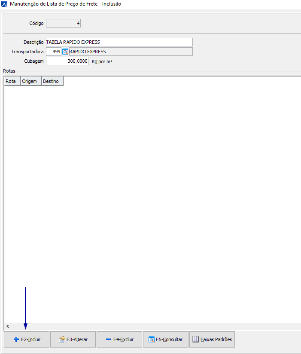Click the Destino column header
The width and height of the screenshot is (301, 354).
[x=52, y=81]
